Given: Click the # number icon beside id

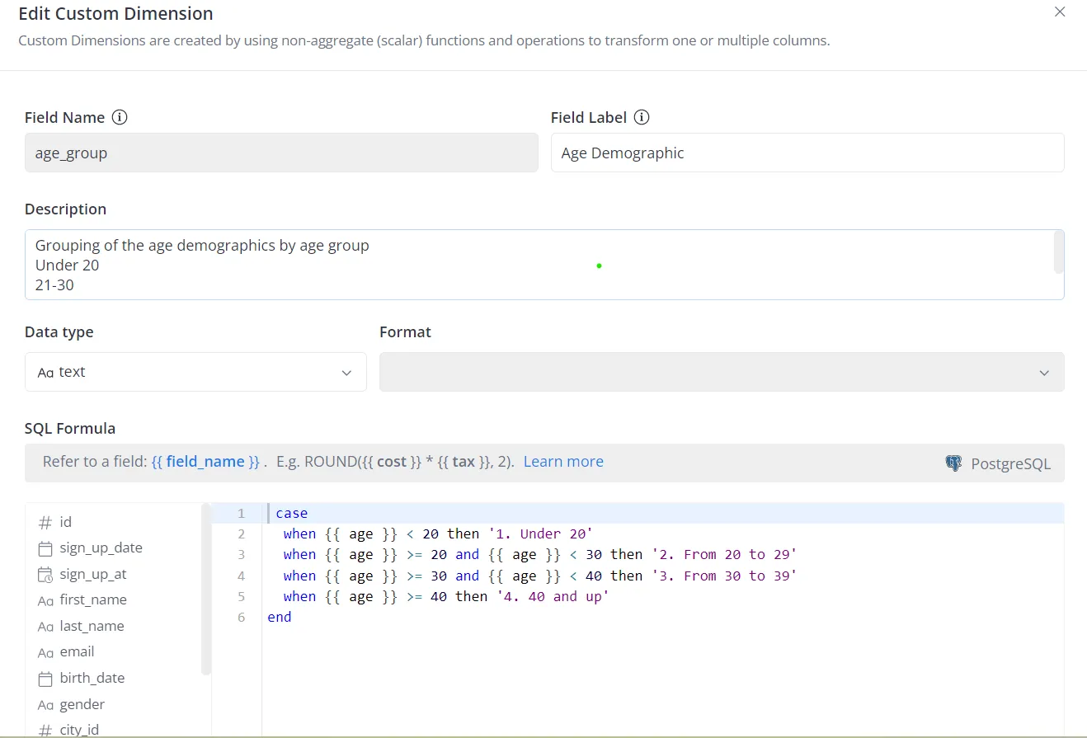Looking at the screenshot, I should pos(48,522).
